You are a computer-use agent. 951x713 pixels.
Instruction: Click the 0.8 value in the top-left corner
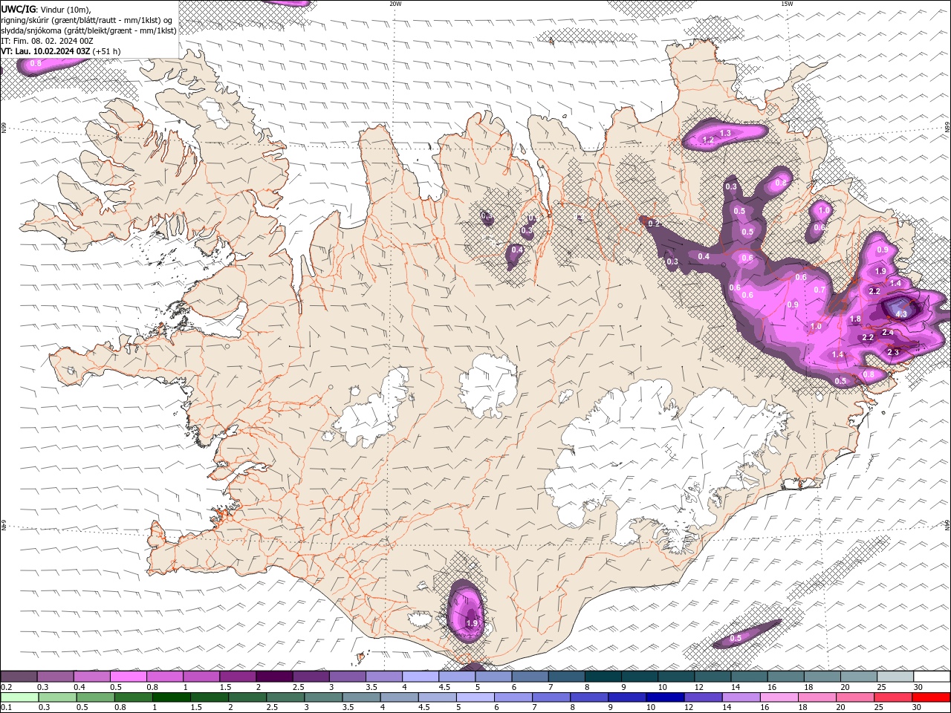36,64
